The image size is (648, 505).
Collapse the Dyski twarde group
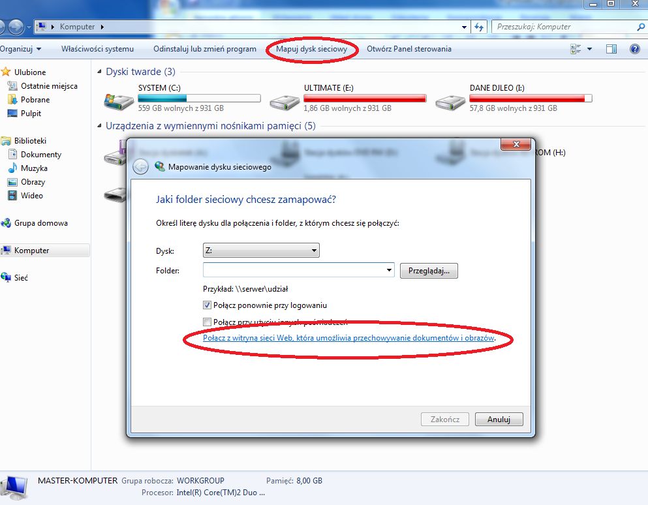(x=99, y=72)
